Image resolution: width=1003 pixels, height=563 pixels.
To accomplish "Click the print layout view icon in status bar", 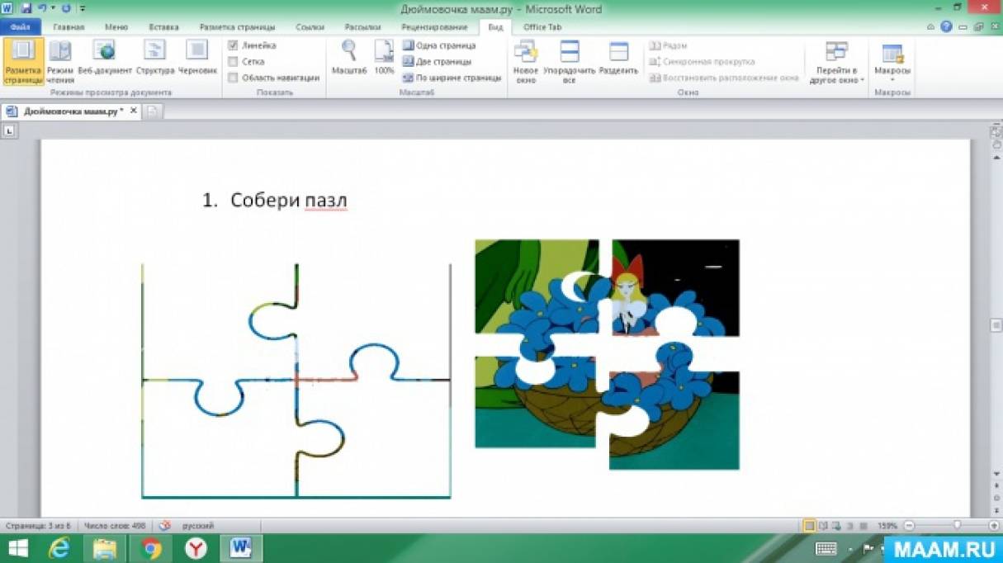I will [810, 525].
